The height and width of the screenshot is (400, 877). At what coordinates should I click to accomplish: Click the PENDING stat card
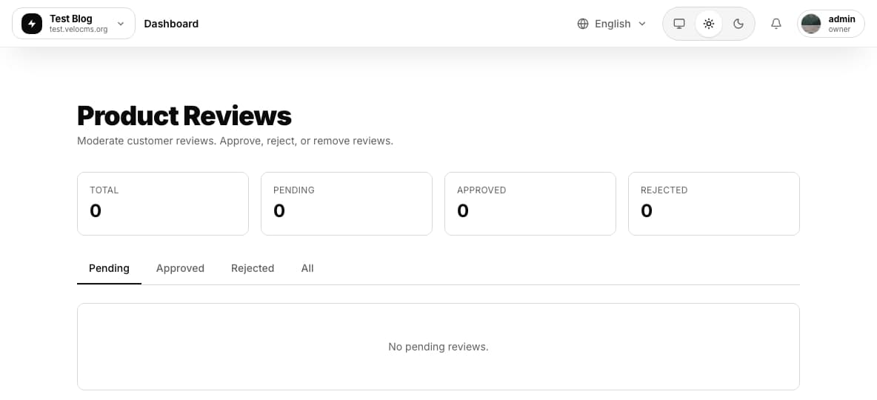[x=347, y=204]
